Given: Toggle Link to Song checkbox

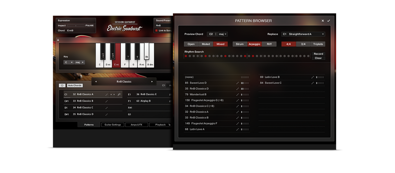Looking at the screenshot, I should click(157, 30).
